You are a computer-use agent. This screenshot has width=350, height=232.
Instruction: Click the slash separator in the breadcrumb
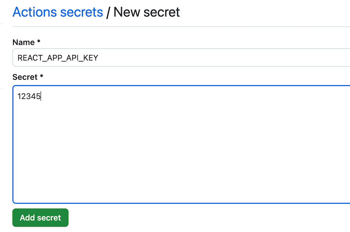tap(108, 12)
